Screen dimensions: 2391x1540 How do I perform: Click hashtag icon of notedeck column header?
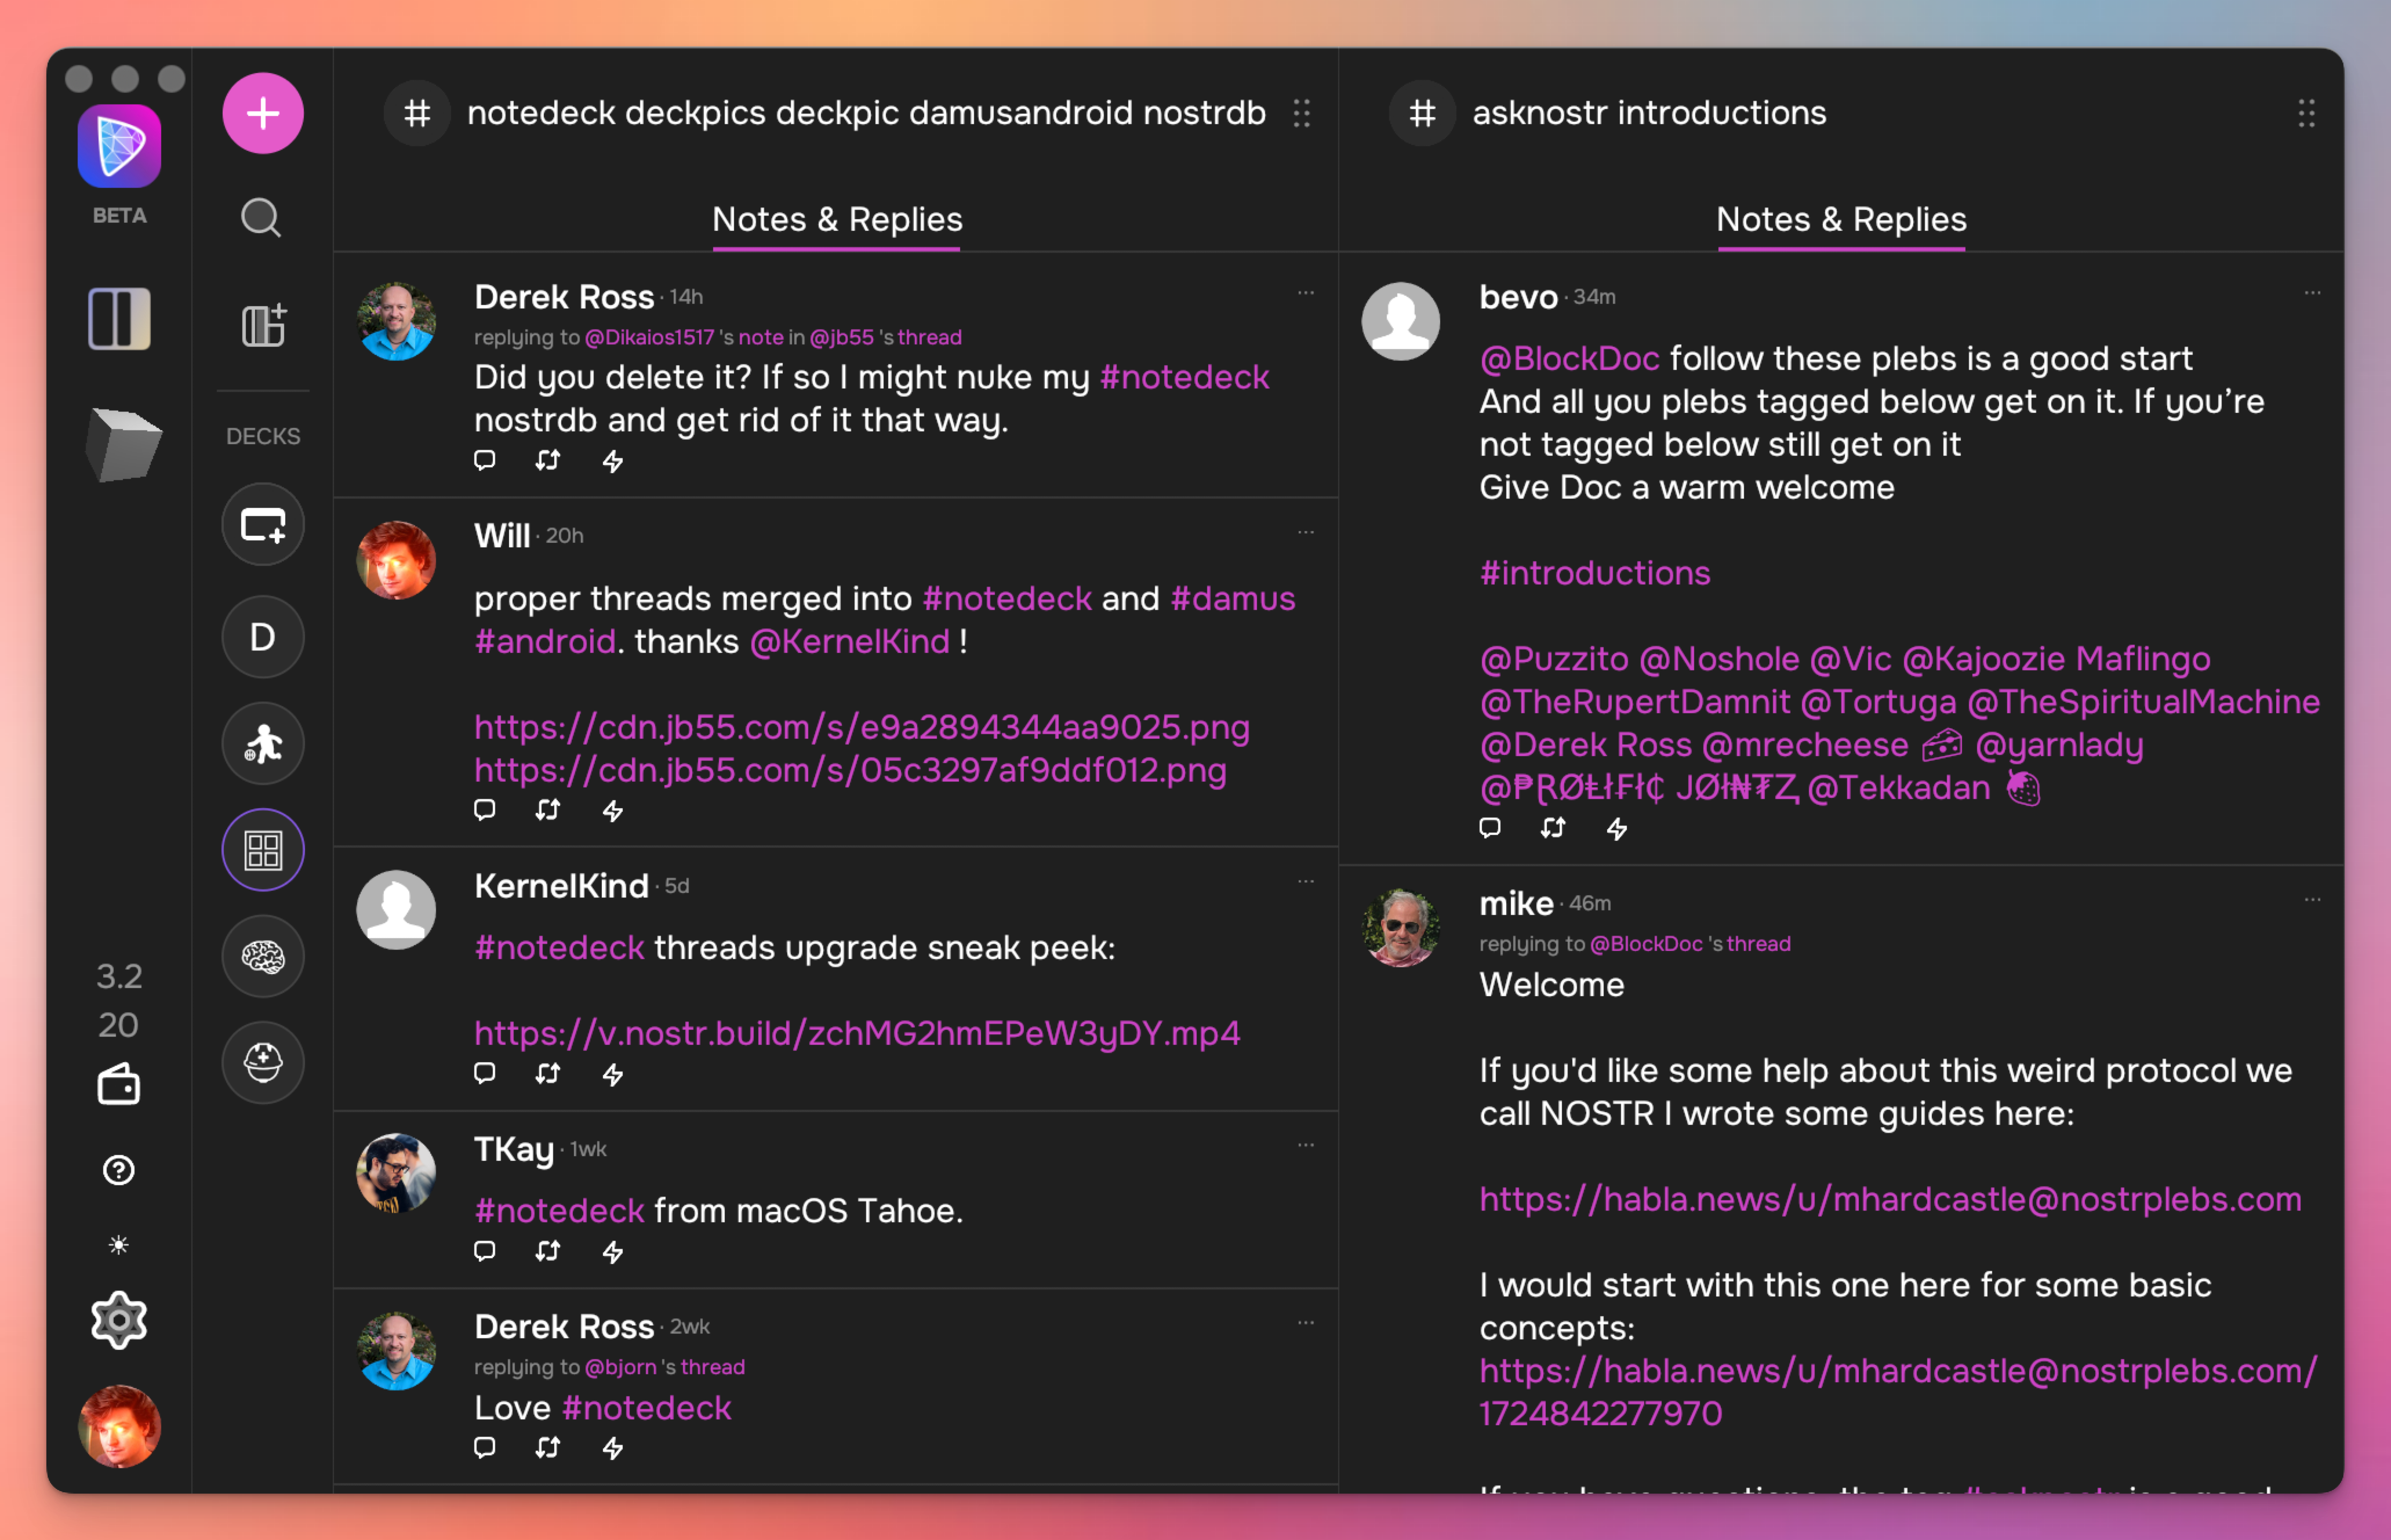[418, 113]
